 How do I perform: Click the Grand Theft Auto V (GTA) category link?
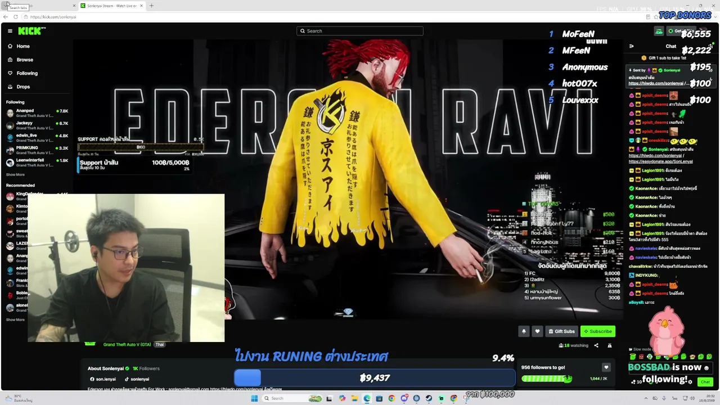127,344
